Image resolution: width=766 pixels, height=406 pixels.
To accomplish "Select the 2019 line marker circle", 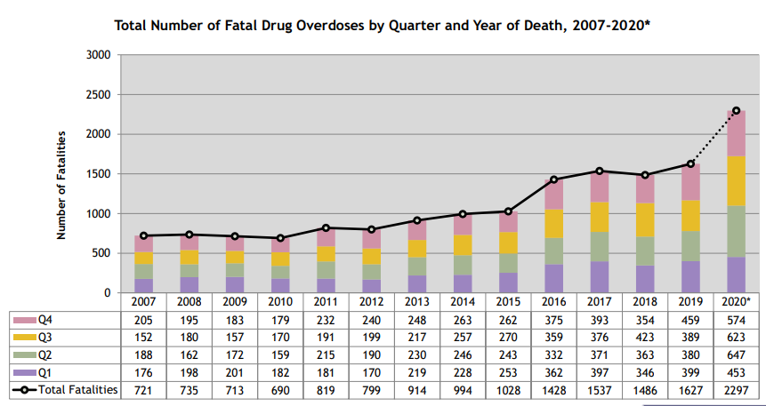I will [x=690, y=163].
